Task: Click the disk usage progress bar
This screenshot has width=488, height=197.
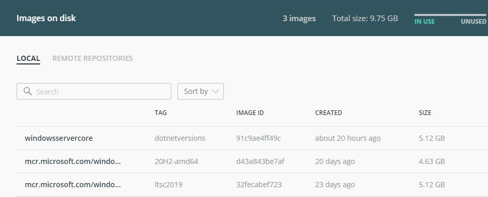Action: tap(450, 15)
